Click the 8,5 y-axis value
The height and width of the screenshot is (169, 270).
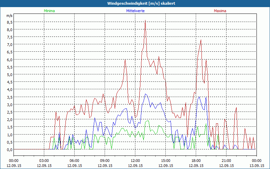point(9,22)
